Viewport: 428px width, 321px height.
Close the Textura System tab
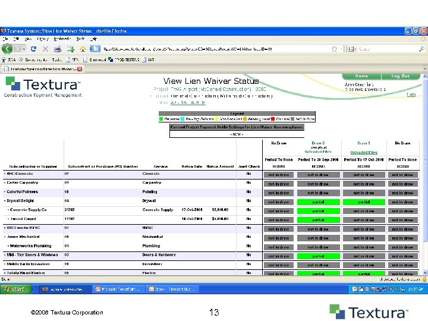tap(80, 69)
